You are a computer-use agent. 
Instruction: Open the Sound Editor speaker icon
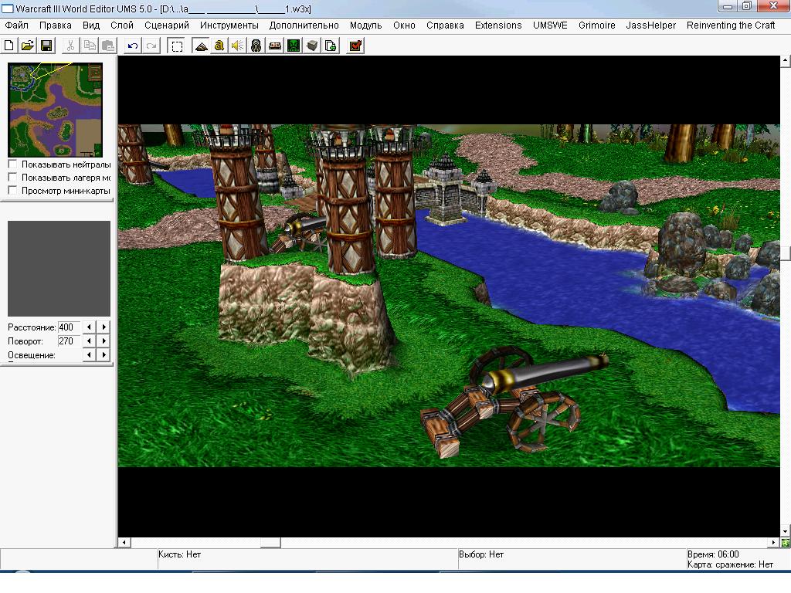pyautogui.click(x=238, y=46)
